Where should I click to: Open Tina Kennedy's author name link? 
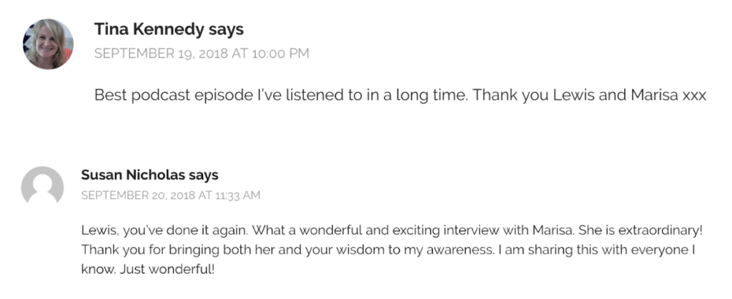pyautogui.click(x=149, y=29)
